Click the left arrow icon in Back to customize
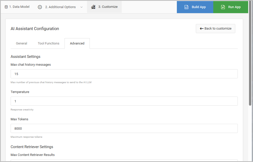 pos(202,29)
